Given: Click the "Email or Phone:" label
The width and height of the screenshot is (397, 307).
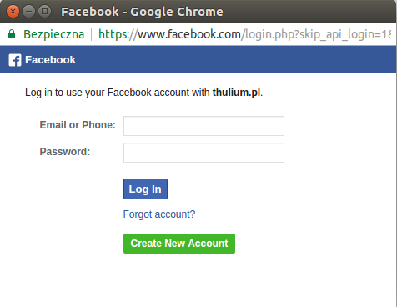Looking at the screenshot, I should [x=78, y=125].
